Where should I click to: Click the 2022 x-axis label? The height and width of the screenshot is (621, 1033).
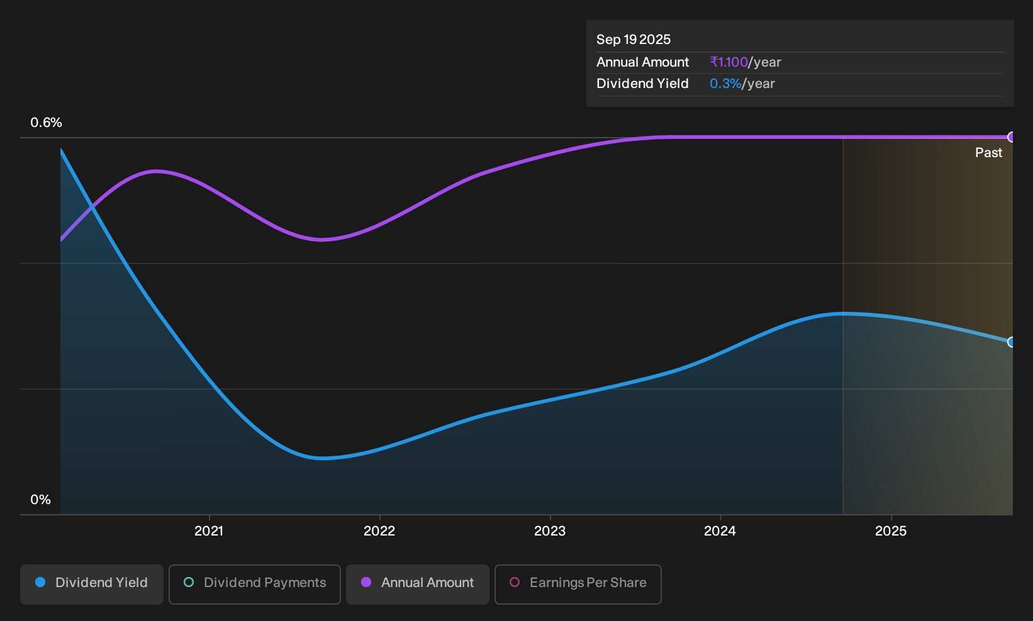tap(379, 531)
